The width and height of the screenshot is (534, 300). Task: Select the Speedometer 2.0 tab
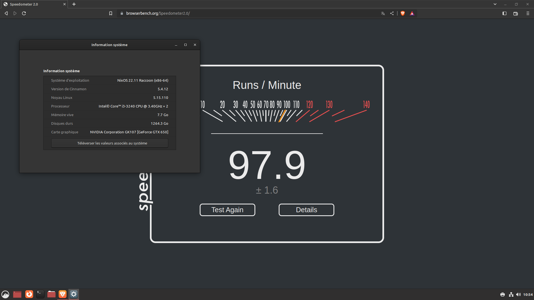tap(34, 4)
